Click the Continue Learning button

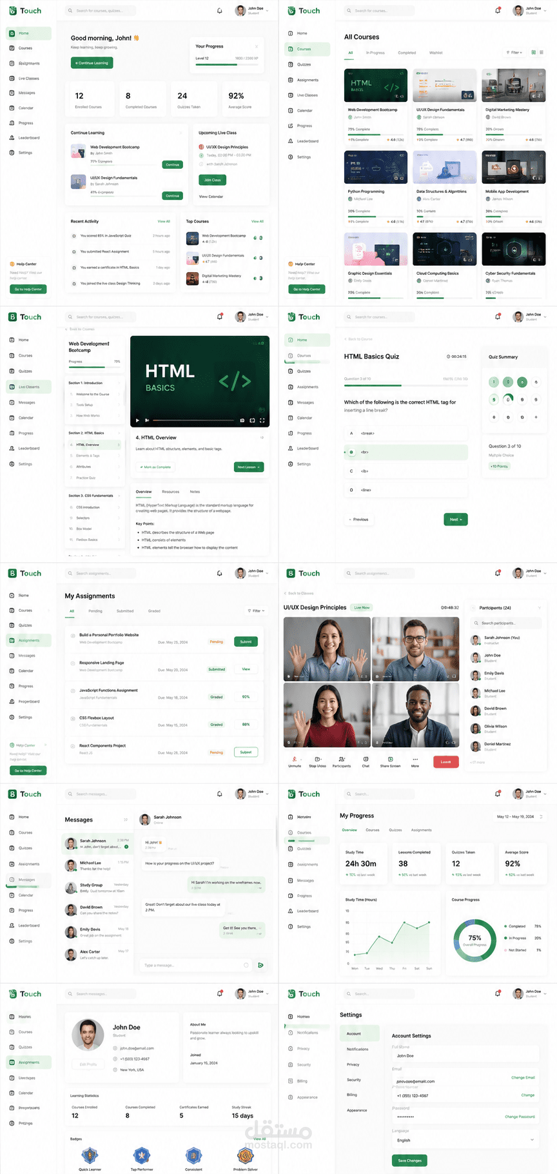pos(92,63)
